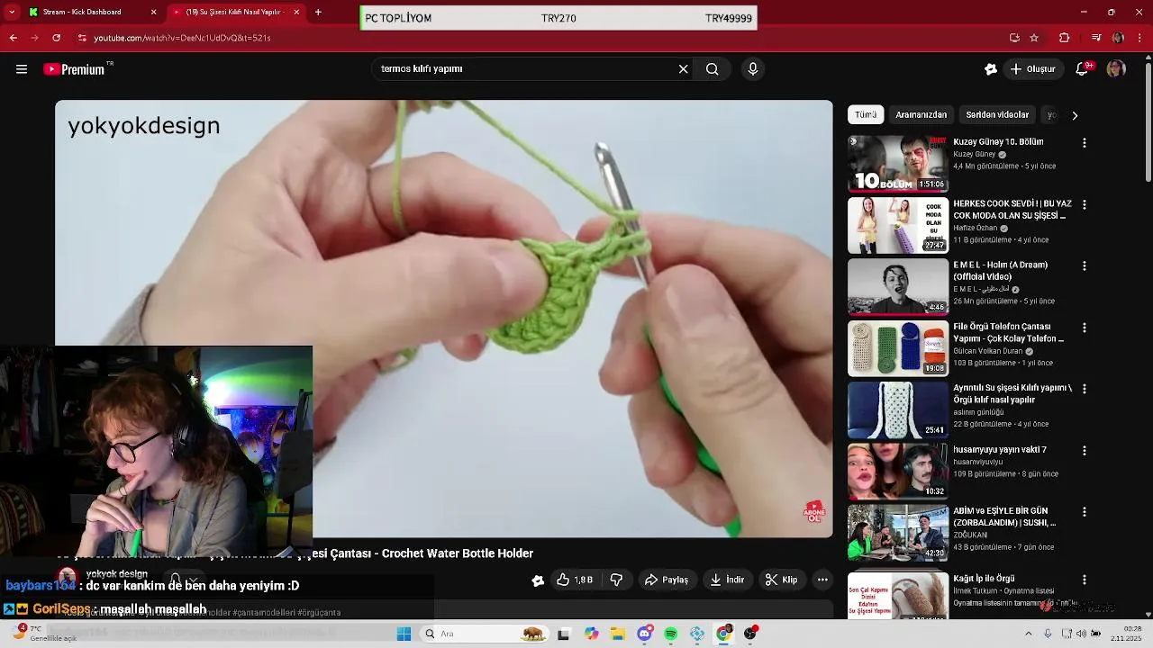1153x648 pixels.
Task: Click the Windows taskbar Ara search box
Action: click(x=486, y=634)
